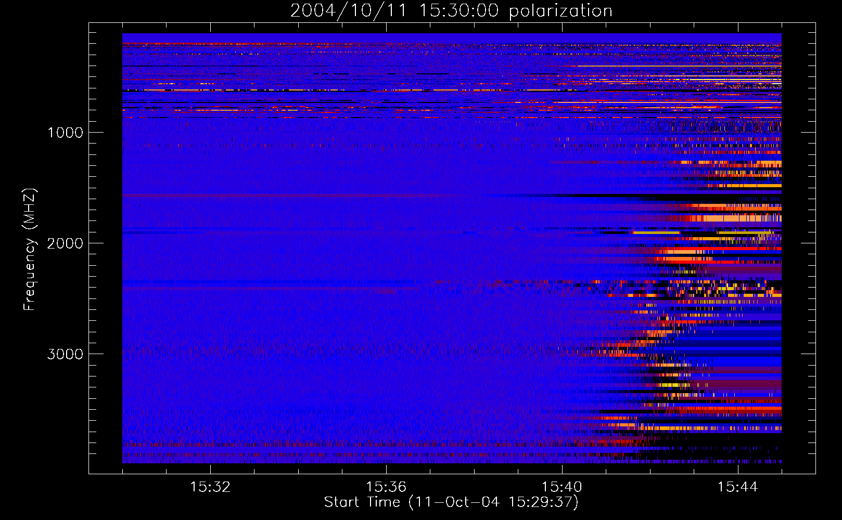Click the 1000 frequency tick label
Image resolution: width=842 pixels, height=520 pixels.
65,133
